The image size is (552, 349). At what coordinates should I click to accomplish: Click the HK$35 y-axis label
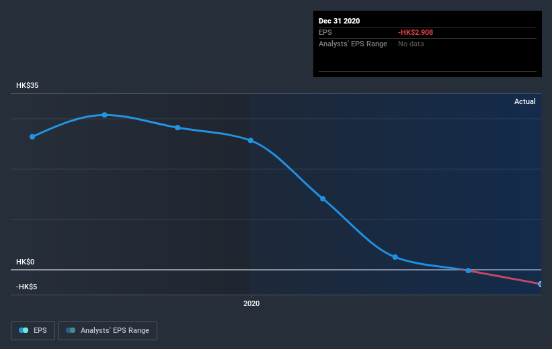pos(27,85)
